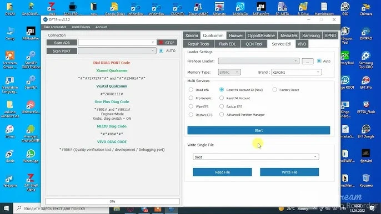
Task: Open the Install Drivers menu
Action: 81,27
